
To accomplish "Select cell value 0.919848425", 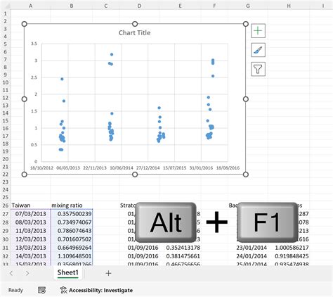I will coord(289,256).
